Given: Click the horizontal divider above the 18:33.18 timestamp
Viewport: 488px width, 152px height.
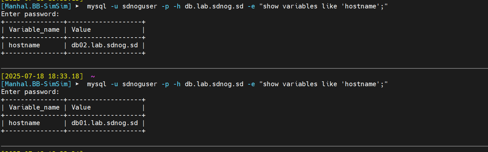Looking at the screenshot, I should point(244,68).
